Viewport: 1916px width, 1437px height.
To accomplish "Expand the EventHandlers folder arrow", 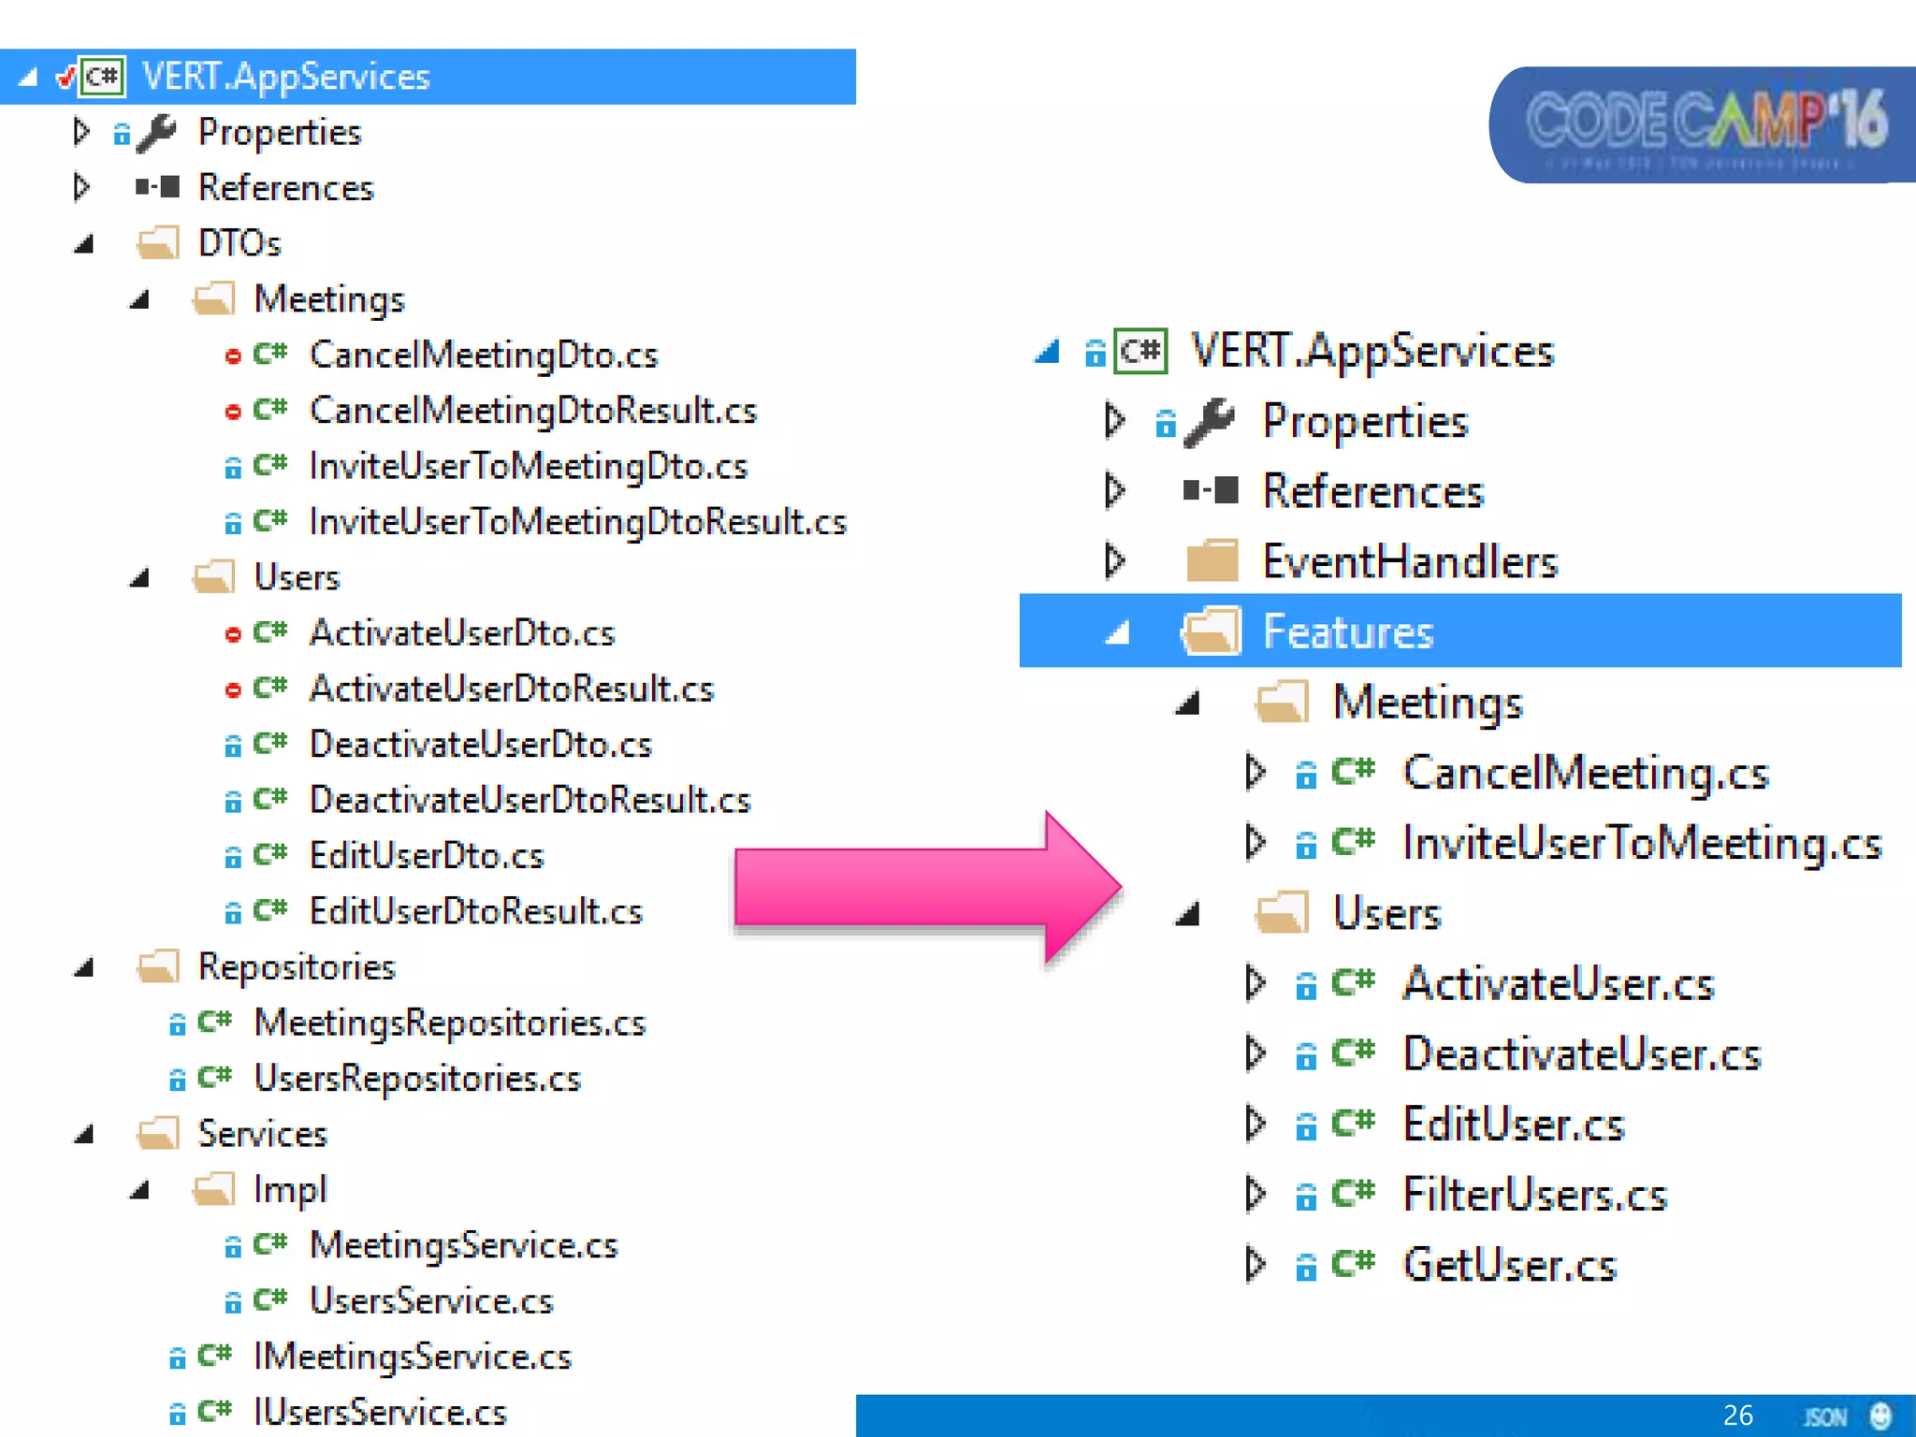I will (x=1114, y=561).
